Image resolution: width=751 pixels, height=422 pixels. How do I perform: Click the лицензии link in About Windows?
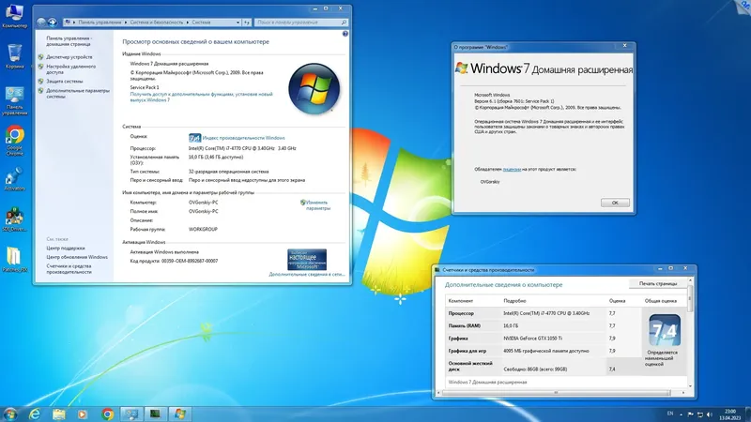point(512,170)
